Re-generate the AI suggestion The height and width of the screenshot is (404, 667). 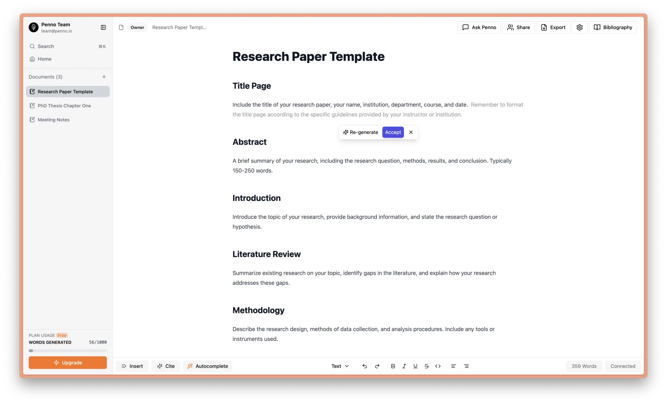(360, 132)
